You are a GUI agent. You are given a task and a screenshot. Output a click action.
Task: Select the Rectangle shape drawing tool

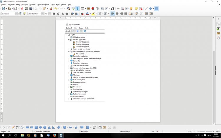coord(27,127)
